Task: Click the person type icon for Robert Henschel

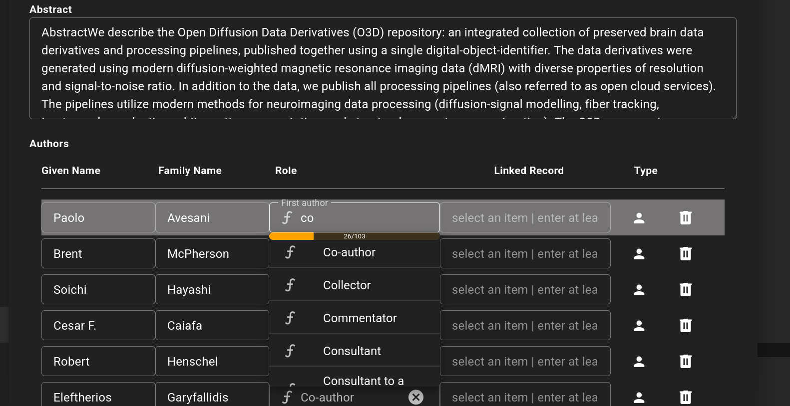Action: coord(639,362)
